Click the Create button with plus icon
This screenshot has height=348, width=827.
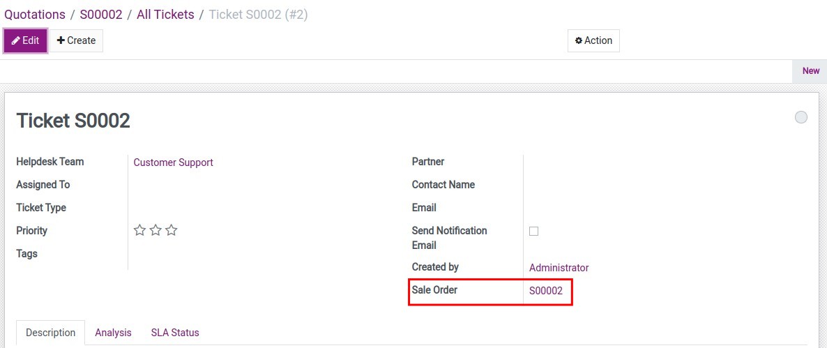point(77,40)
